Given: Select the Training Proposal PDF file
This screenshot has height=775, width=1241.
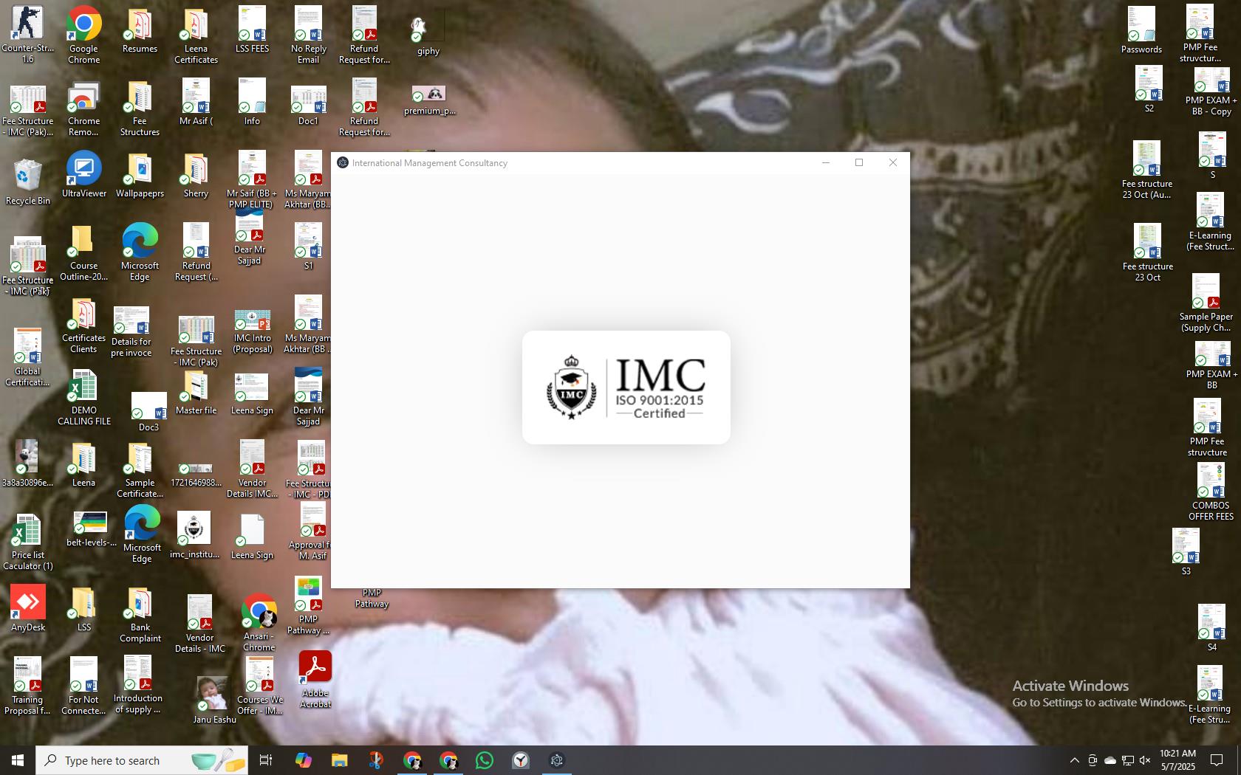Looking at the screenshot, I should click(27, 686).
